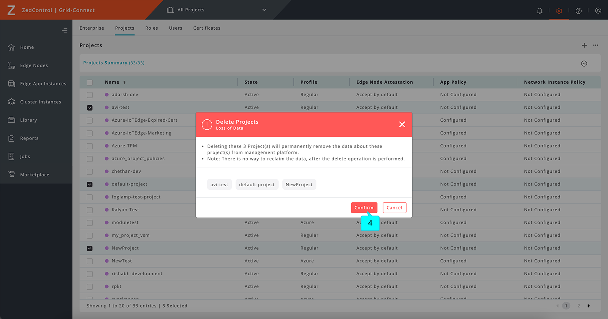
Task: Open the Azure-IoTEdge-Marketing project
Action: (142, 133)
